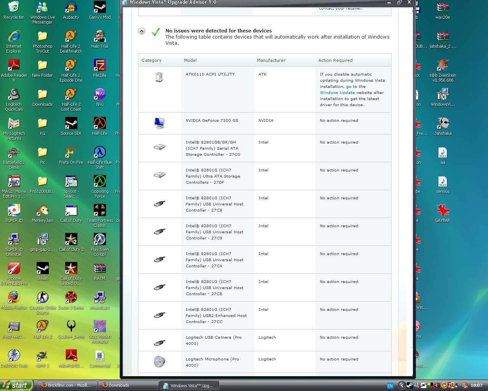Open Call of Duty 2 shortcut
Image resolution: width=488 pixels, height=391 pixels.
(71, 243)
